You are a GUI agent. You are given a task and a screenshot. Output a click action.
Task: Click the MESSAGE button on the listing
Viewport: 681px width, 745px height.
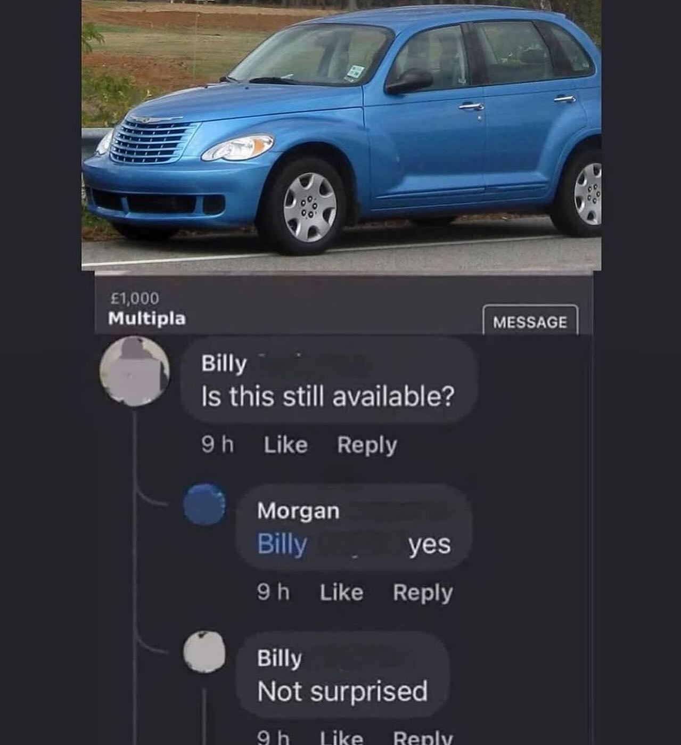pyautogui.click(x=530, y=321)
